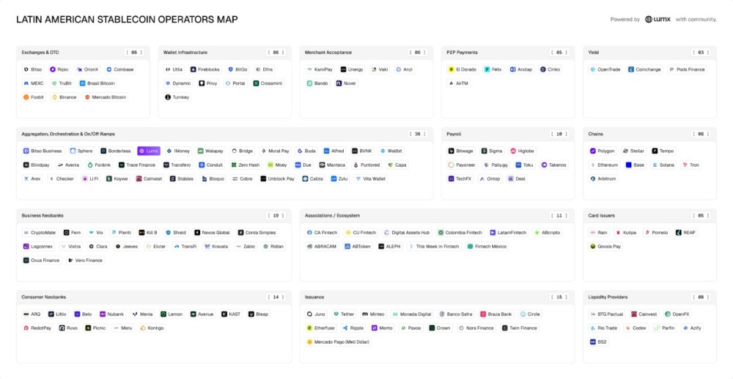This screenshot has height=379, width=733.
Task: Open the This Week in Fintech chip
Action: click(x=434, y=247)
